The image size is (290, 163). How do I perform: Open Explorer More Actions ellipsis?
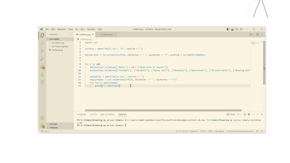tap(70, 34)
